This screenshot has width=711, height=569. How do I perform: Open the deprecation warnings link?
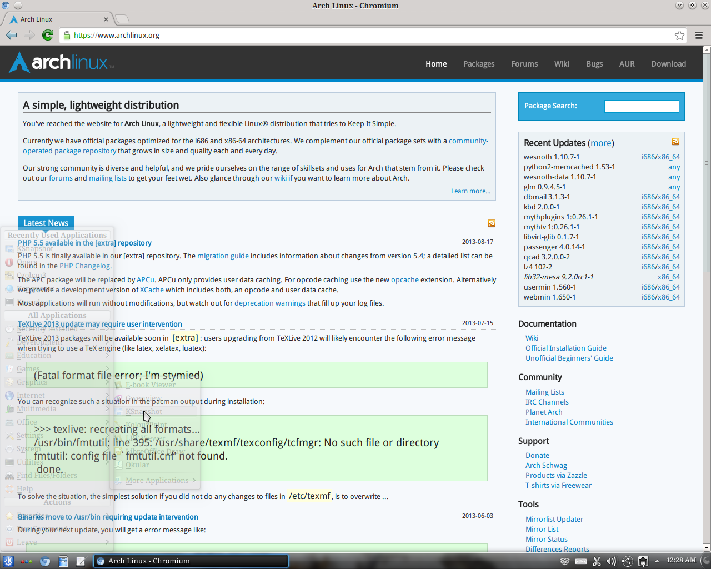pyautogui.click(x=270, y=303)
